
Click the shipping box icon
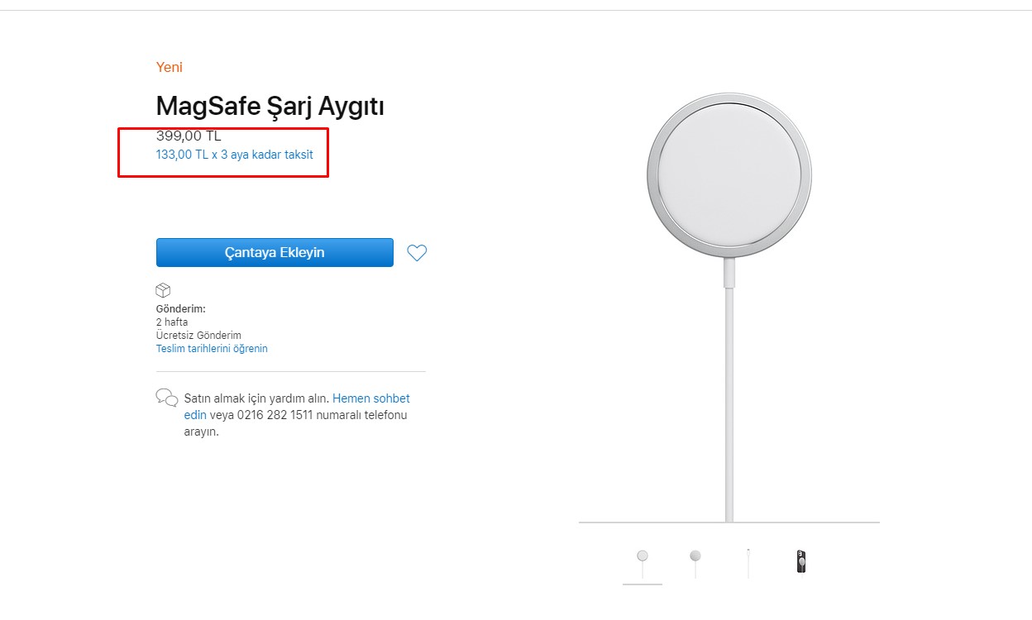point(163,290)
